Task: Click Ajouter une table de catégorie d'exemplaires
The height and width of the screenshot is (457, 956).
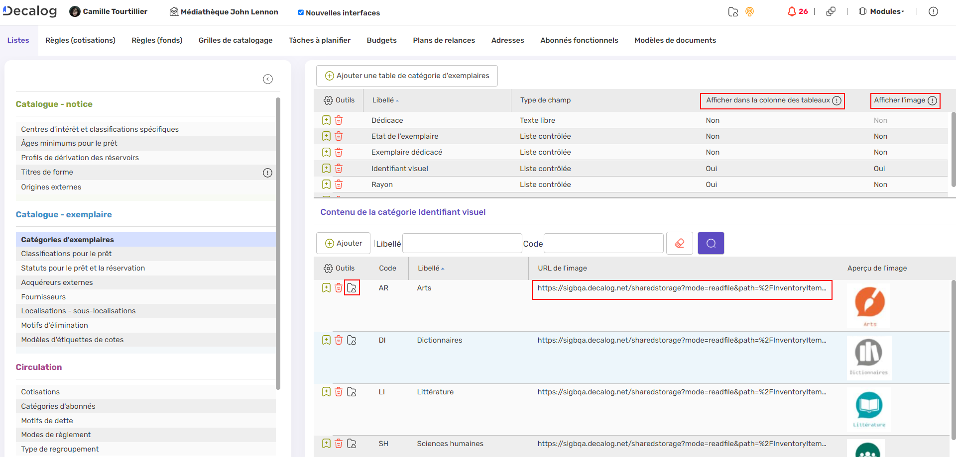Action: tap(407, 76)
